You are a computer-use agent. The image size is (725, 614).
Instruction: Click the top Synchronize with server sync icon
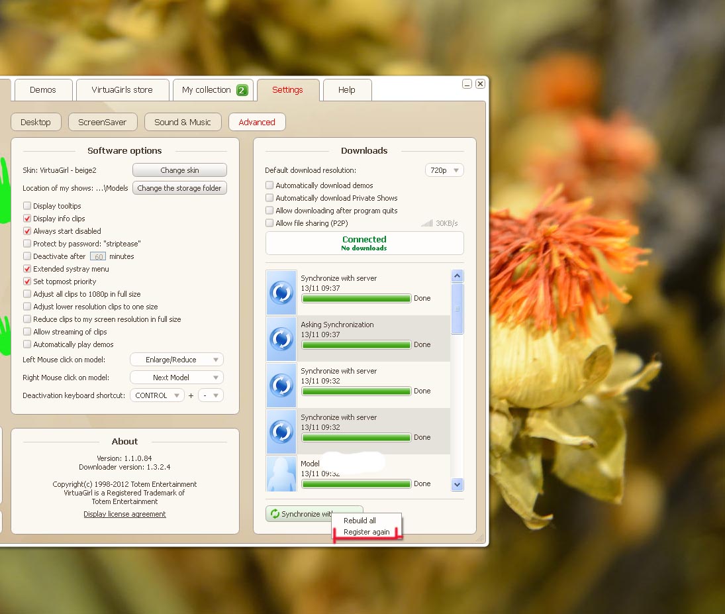(281, 293)
